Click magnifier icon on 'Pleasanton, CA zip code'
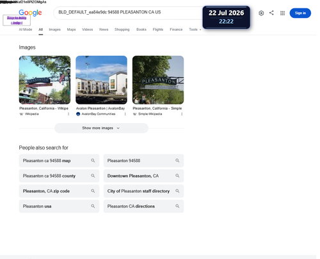 (93, 191)
